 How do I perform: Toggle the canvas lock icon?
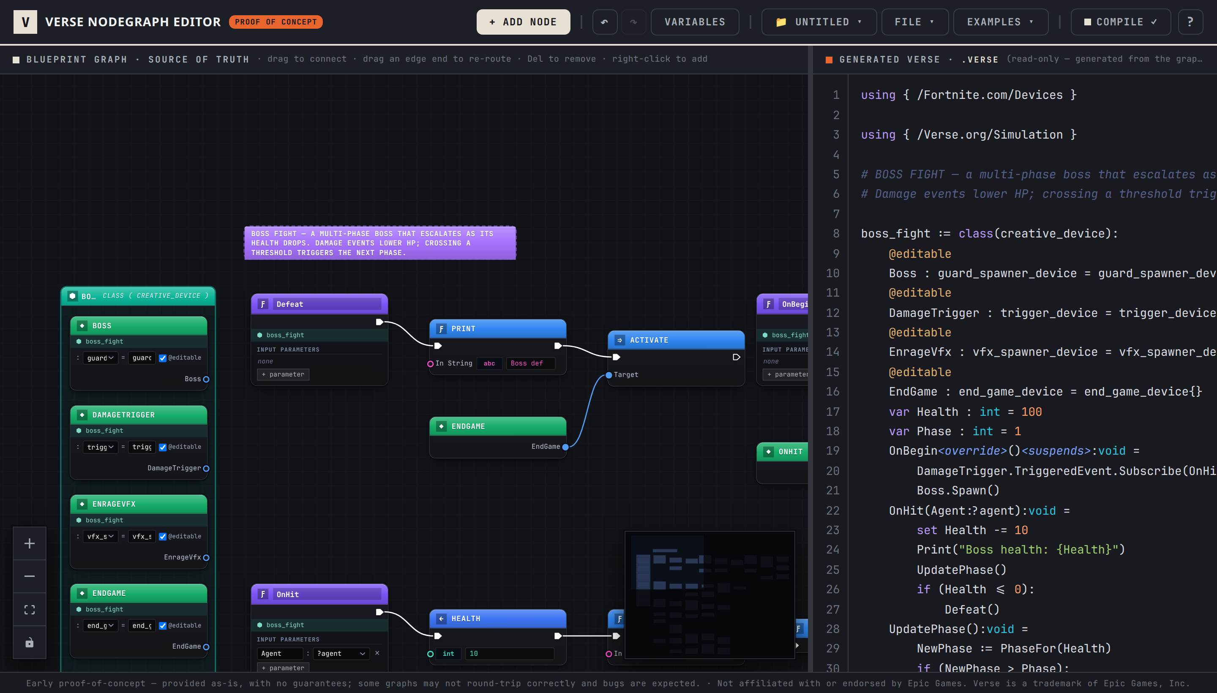(x=30, y=642)
